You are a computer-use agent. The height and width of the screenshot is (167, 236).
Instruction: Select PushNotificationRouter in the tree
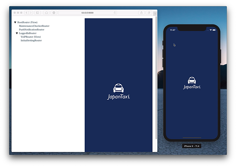pos(32,30)
